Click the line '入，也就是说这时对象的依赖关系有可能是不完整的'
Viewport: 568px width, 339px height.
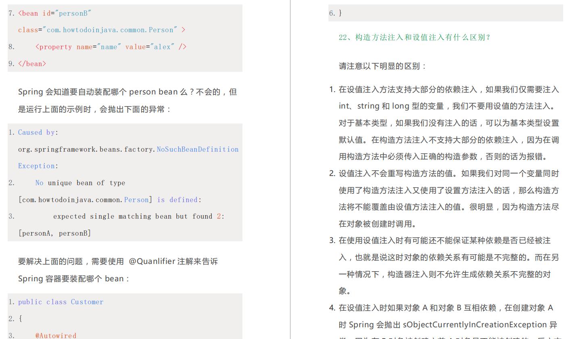point(449,257)
